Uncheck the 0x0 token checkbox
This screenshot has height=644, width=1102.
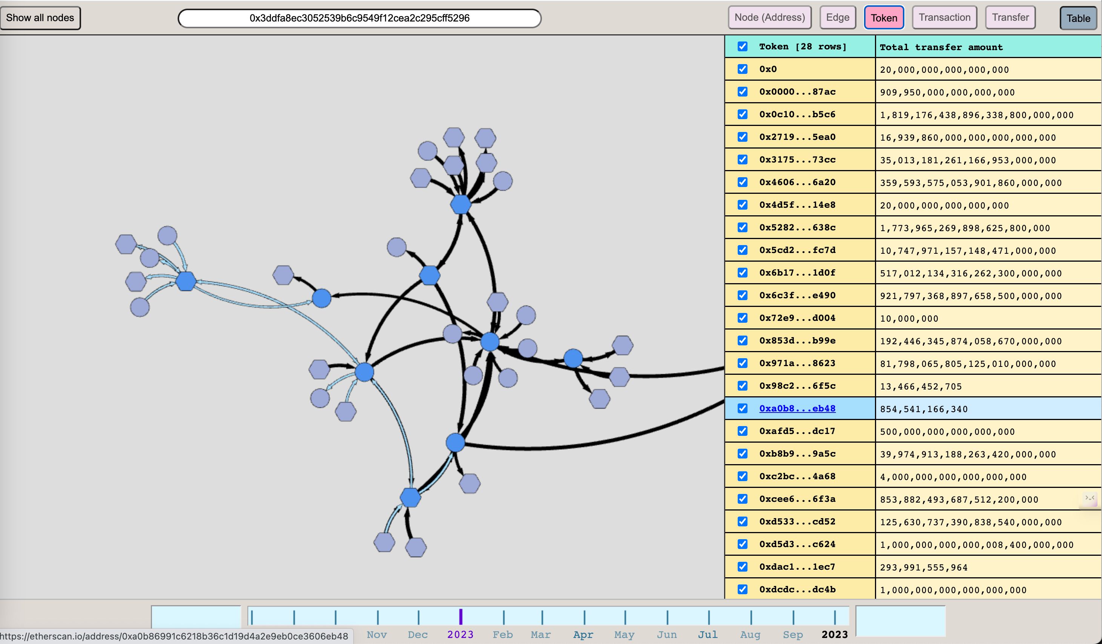743,69
